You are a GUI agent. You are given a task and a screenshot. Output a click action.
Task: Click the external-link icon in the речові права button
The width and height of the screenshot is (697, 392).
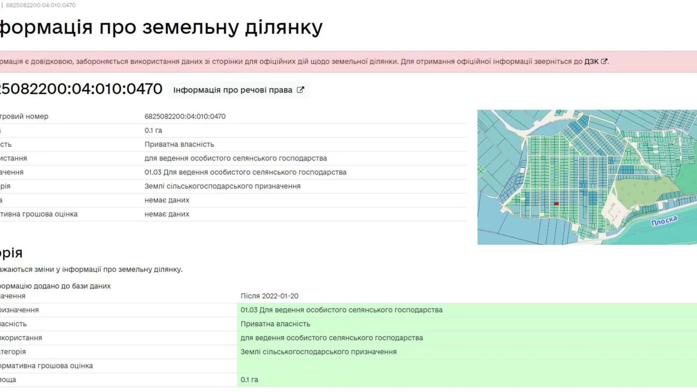click(300, 90)
